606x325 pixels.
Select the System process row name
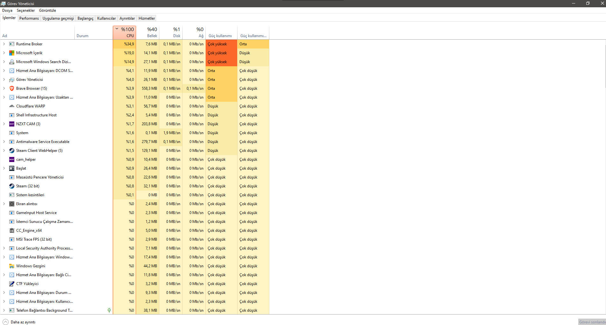click(22, 133)
